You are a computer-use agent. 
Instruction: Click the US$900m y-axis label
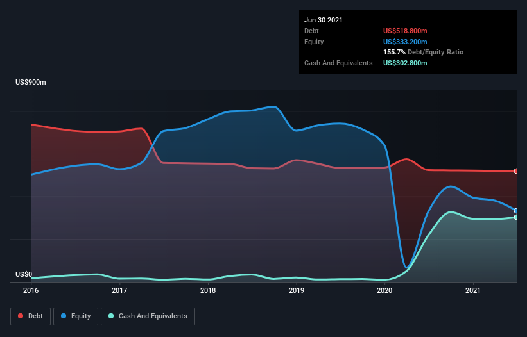(x=31, y=82)
